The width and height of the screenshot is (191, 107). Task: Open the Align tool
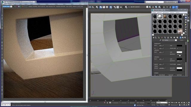coord(93,7)
